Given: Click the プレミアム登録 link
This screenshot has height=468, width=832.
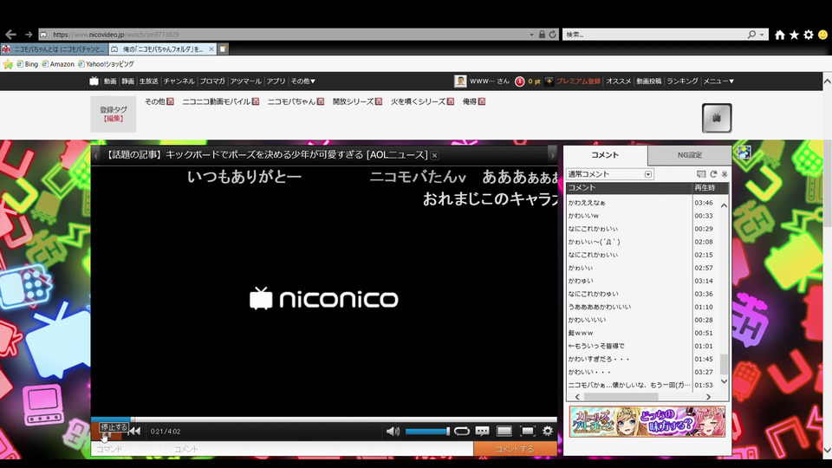Looking at the screenshot, I should tap(578, 81).
